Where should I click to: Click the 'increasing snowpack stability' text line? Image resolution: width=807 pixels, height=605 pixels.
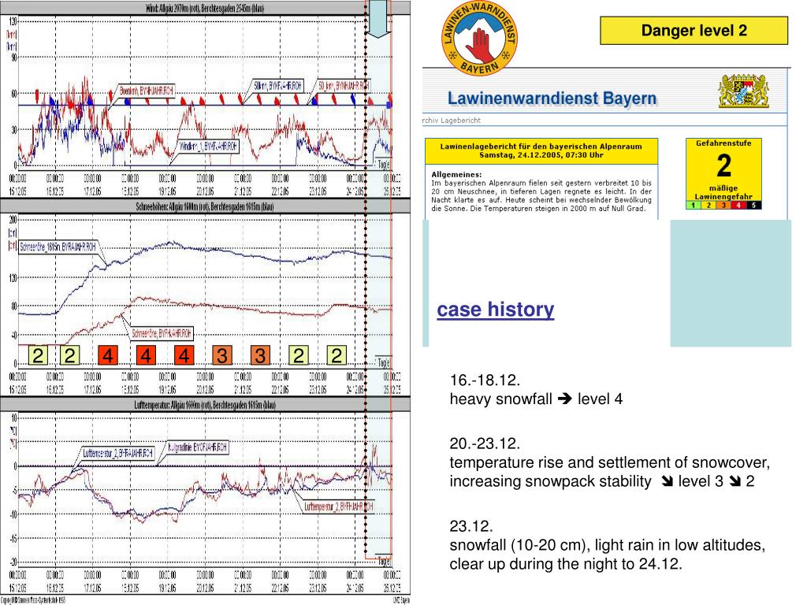tap(601, 481)
